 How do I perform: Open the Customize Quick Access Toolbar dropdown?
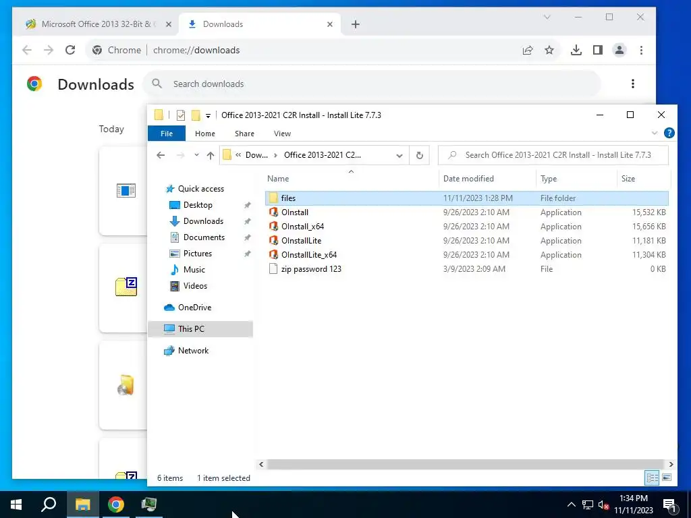(208, 116)
